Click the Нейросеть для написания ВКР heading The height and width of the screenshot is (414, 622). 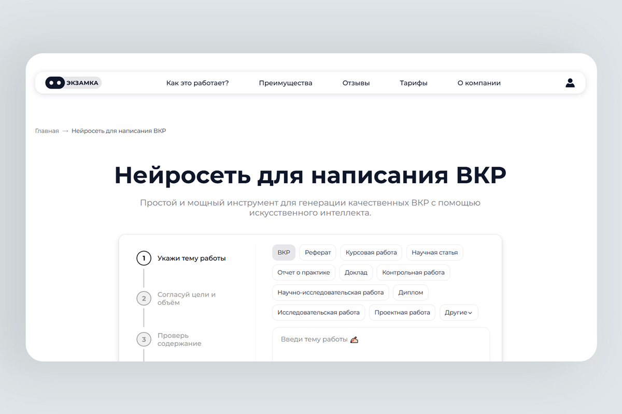310,175
